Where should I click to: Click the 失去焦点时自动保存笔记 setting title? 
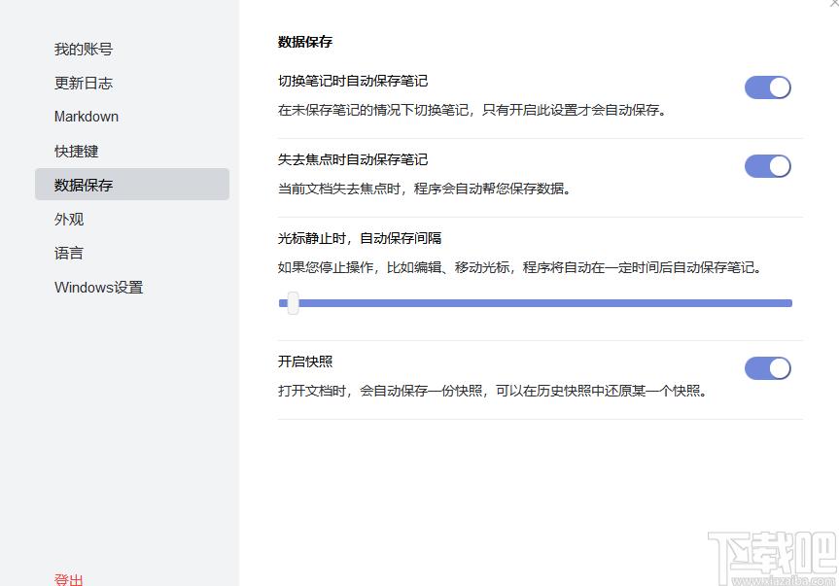[353, 159]
